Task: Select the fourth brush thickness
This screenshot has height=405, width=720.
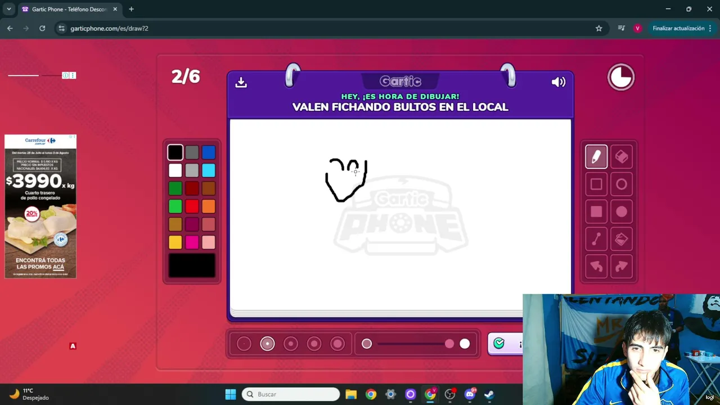Action: (x=314, y=344)
